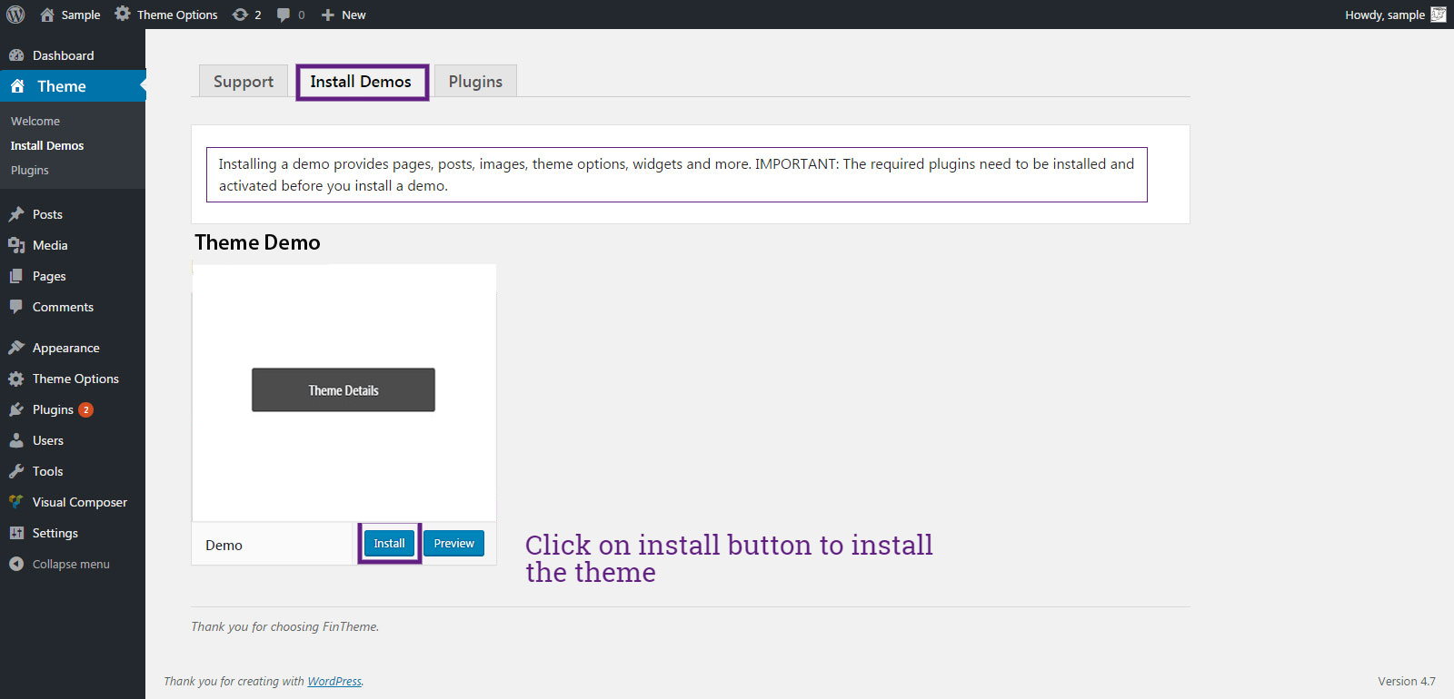This screenshot has width=1454, height=699.
Task: Click the WordPress logo icon
Action: pyautogui.click(x=15, y=15)
